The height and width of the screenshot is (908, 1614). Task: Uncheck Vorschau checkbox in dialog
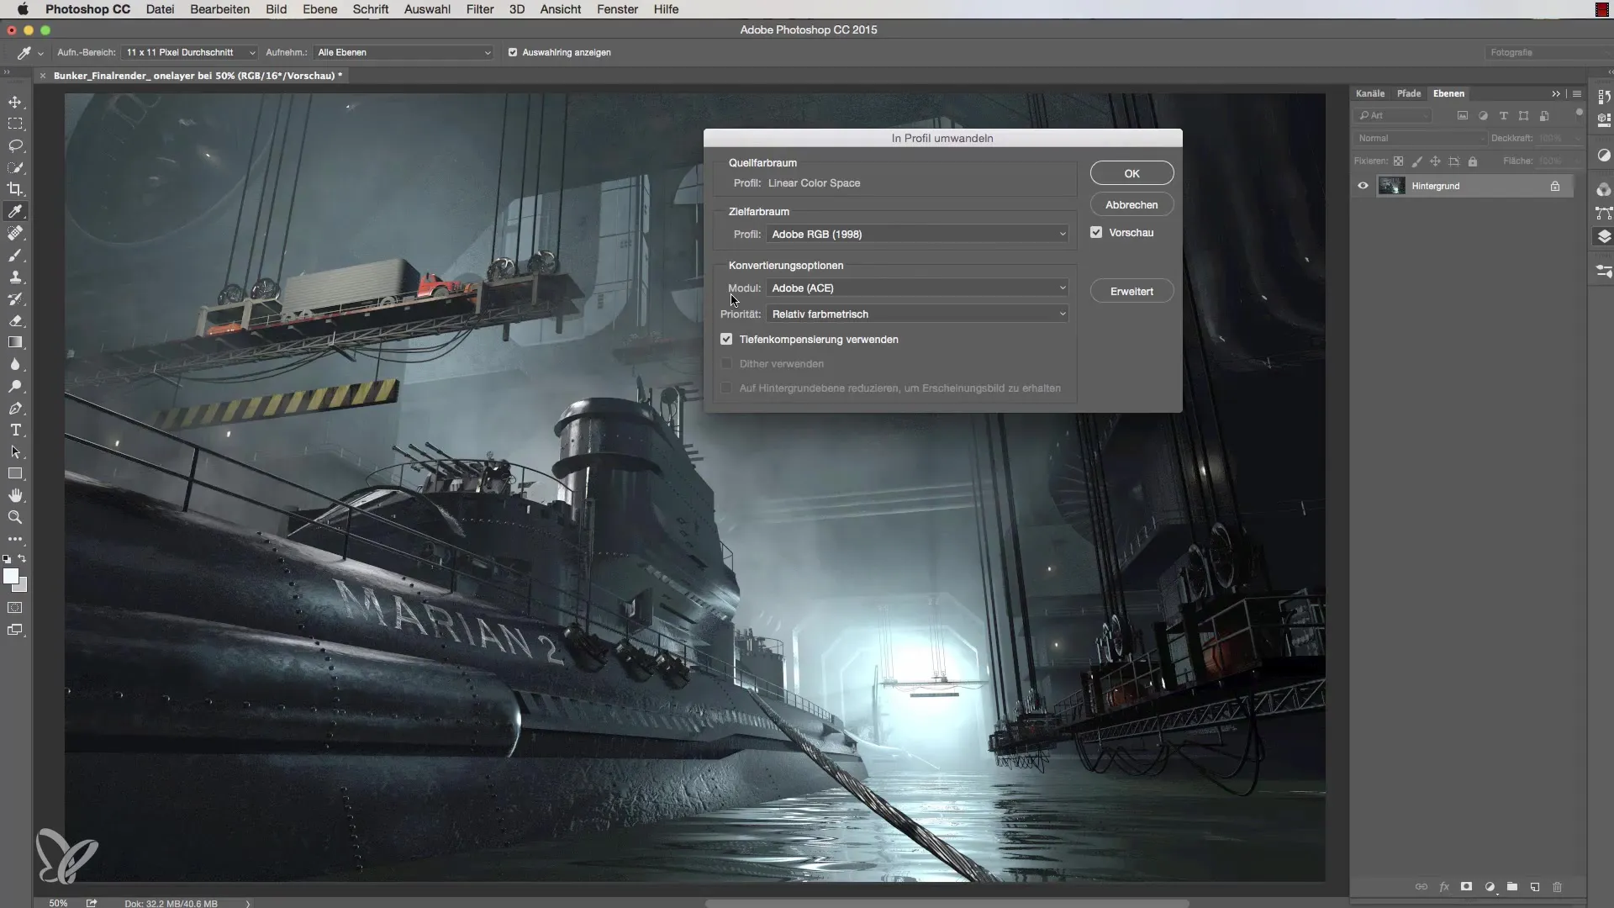click(1096, 232)
